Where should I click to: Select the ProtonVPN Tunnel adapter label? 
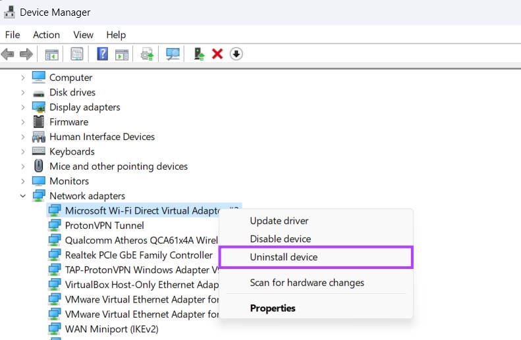(104, 226)
